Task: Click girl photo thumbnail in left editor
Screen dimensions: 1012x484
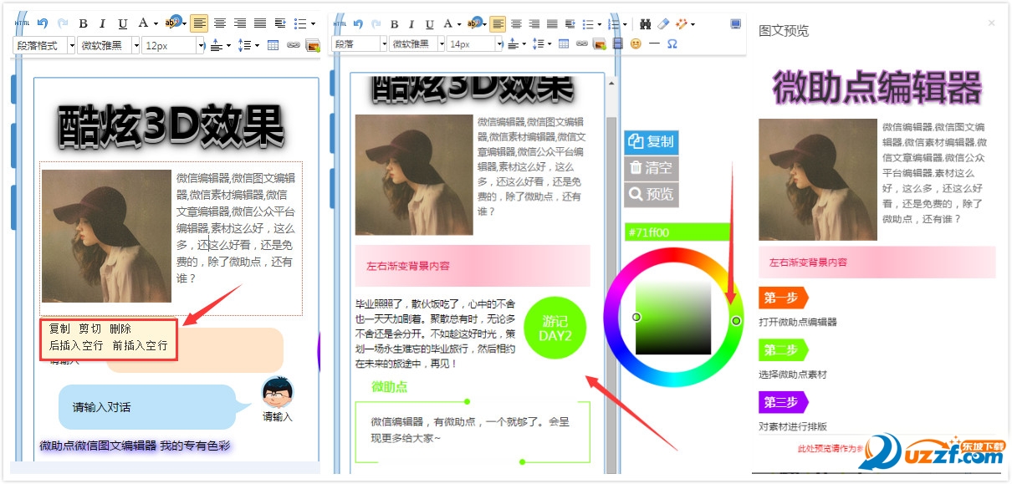Action: pos(106,236)
